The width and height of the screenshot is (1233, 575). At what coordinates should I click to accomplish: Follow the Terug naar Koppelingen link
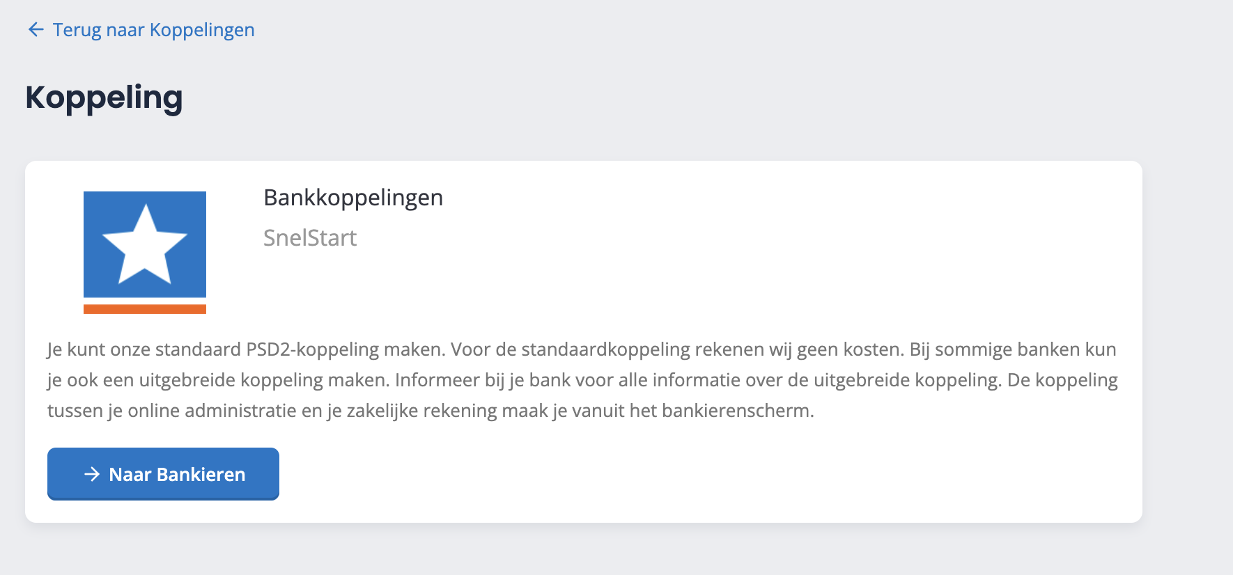click(153, 30)
